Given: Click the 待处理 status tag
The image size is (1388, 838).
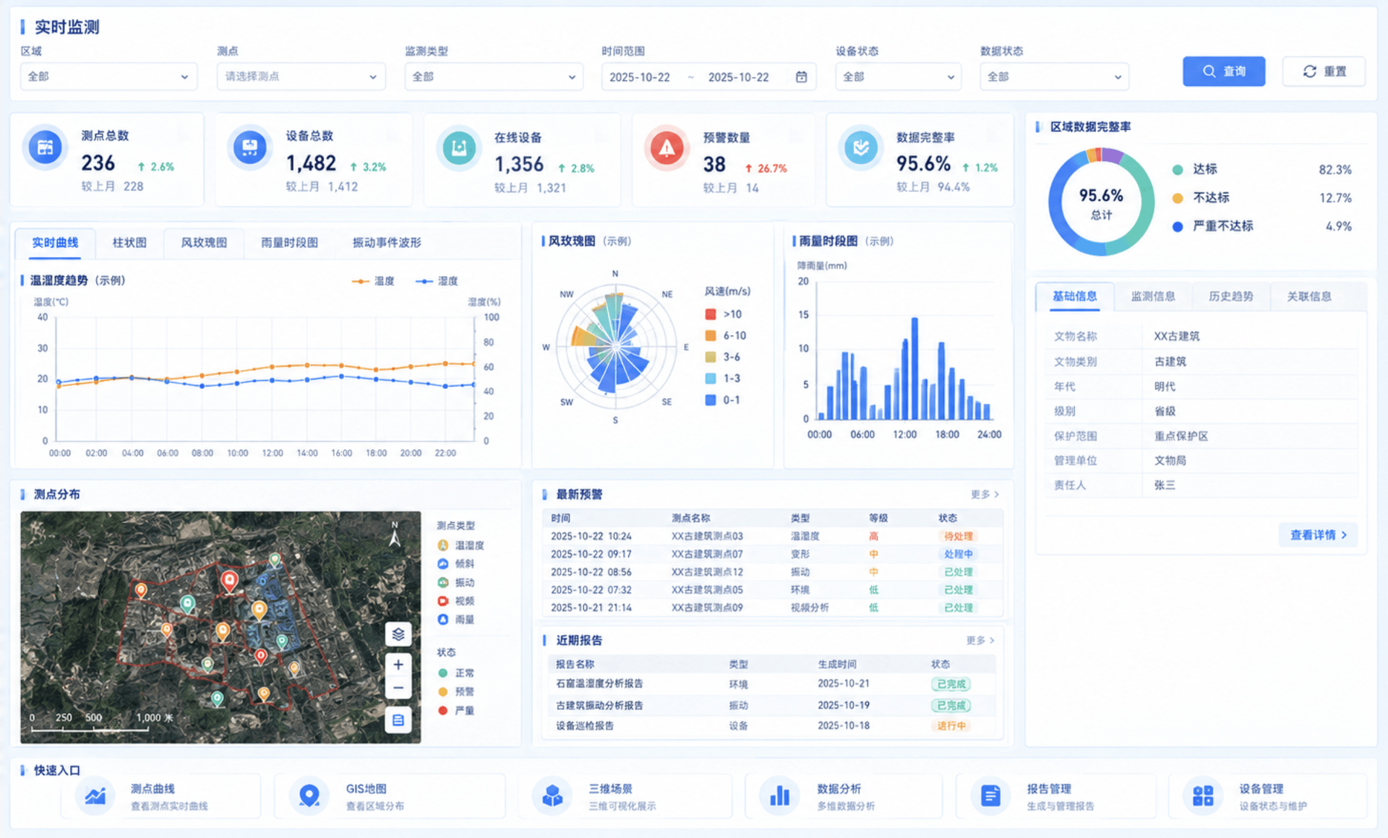Looking at the screenshot, I should click(958, 536).
